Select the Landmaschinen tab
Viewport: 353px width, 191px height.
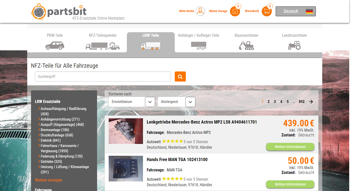click(x=294, y=42)
